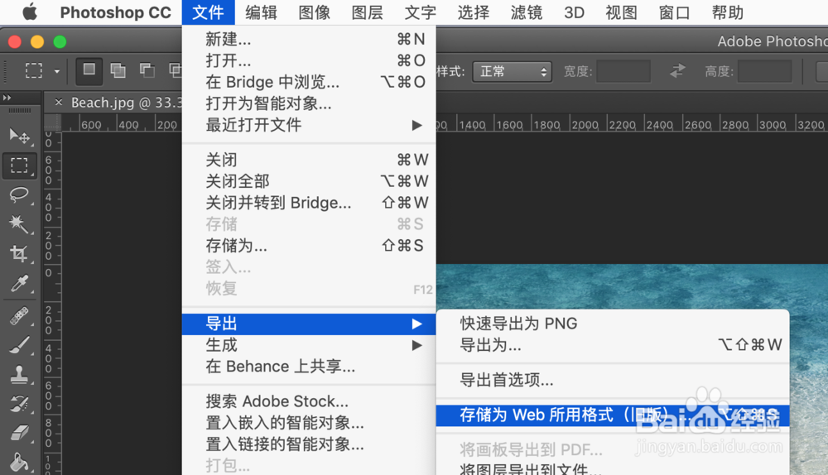Viewport: 828px width, 475px height.
Task: Choose 置入链接的智能对象...
Action: [x=309, y=444]
